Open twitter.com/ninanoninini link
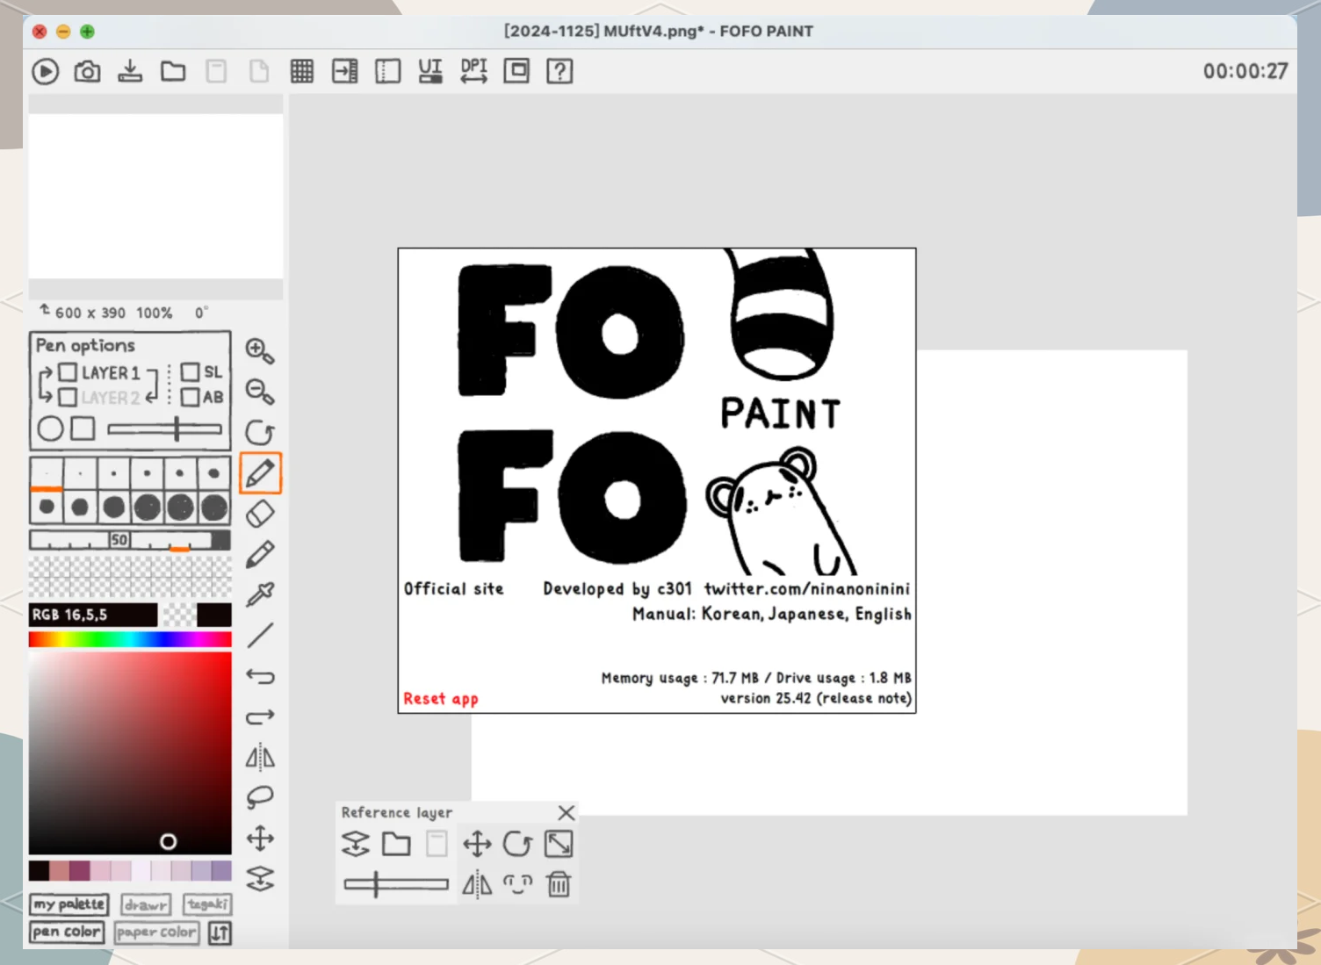The image size is (1321, 965). pyautogui.click(x=807, y=589)
